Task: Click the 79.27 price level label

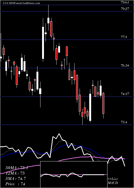Action: (x=125, y=9)
